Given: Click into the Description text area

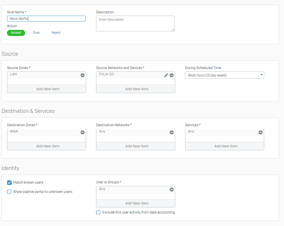Looking at the screenshot, I should tap(135, 23).
